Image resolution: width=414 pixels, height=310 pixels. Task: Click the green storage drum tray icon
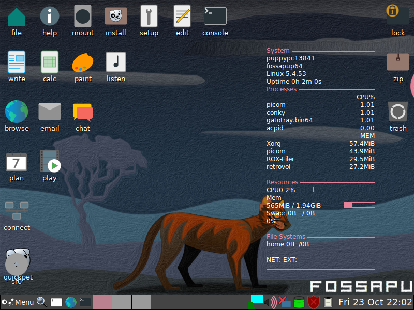coord(299,302)
